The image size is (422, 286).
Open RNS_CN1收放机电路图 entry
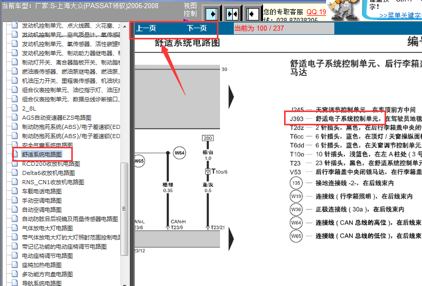[53, 182]
